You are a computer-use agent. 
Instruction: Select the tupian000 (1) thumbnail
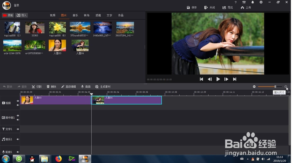[x=12, y=27]
